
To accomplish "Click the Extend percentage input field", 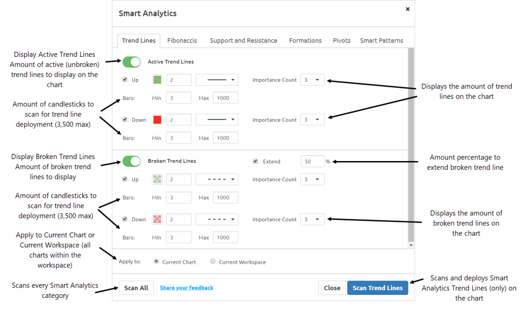I will pos(313,162).
